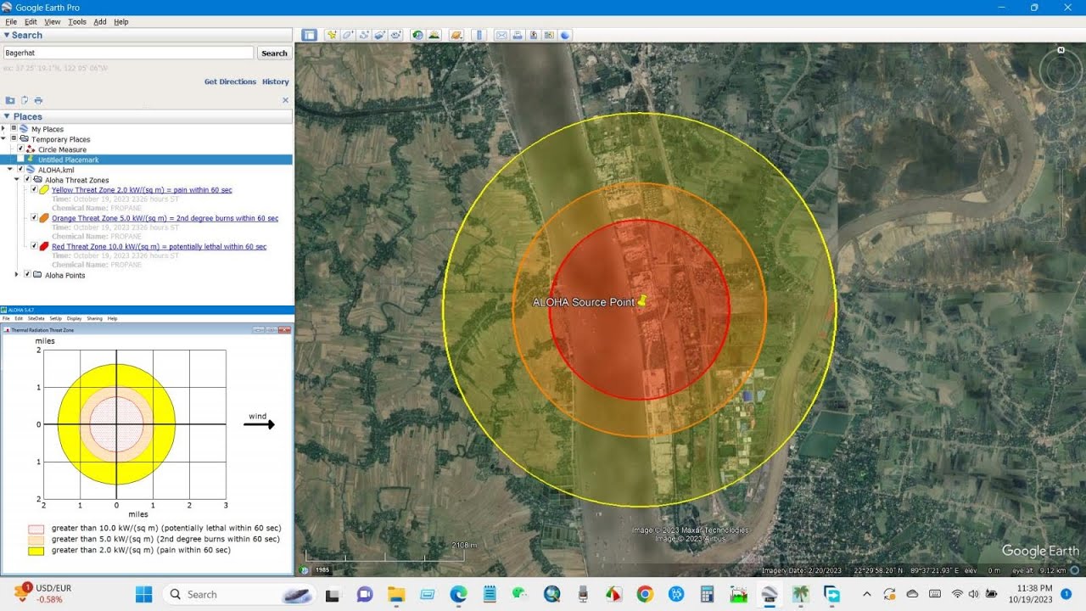Uncheck the Aloha Points folder checkbox
This screenshot has height=611, width=1086.
tap(27, 274)
